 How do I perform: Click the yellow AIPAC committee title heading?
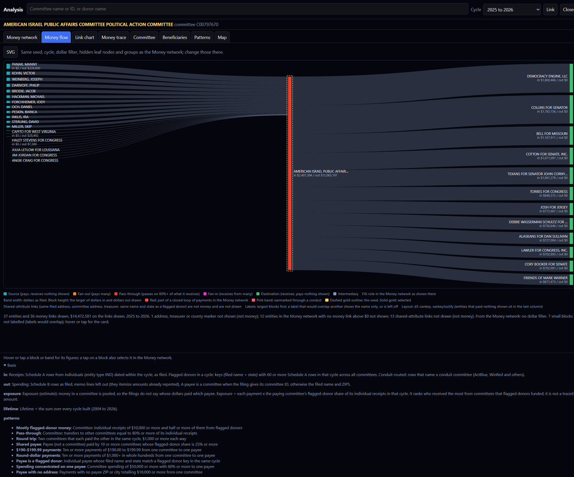[88, 24]
